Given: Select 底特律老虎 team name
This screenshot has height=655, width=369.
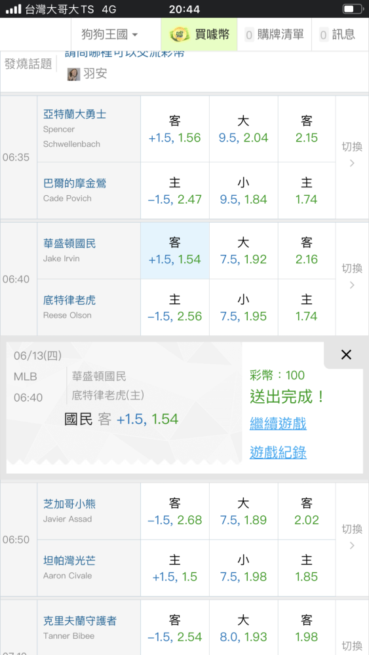Looking at the screenshot, I should 69,300.
